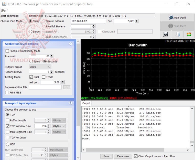Click the Stop IPerf! button
The image size is (195, 160).
pyautogui.click(x=177, y=26)
